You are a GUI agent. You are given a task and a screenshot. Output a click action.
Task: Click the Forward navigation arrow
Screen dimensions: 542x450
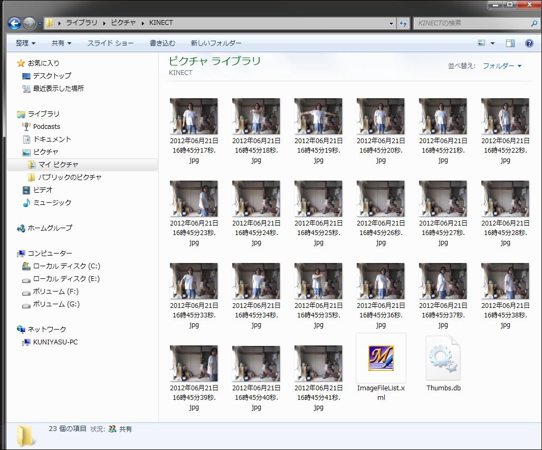click(x=29, y=24)
